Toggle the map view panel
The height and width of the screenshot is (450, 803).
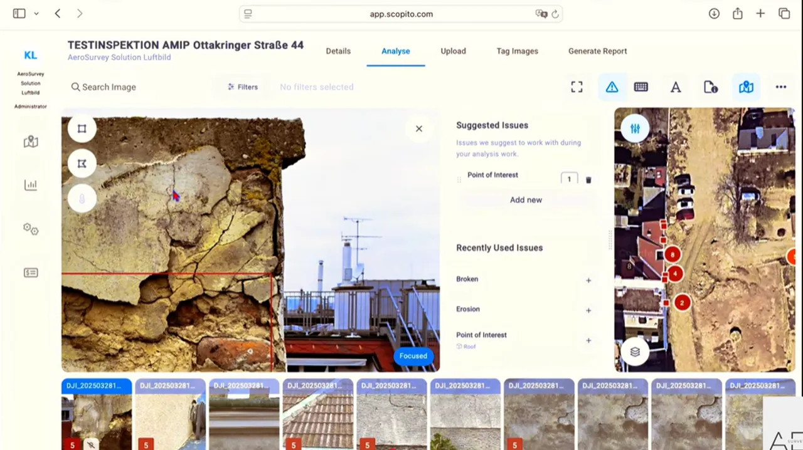pyautogui.click(x=746, y=87)
